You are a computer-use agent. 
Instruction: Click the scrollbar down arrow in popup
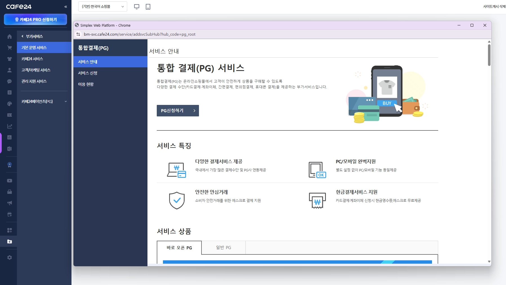click(x=489, y=261)
